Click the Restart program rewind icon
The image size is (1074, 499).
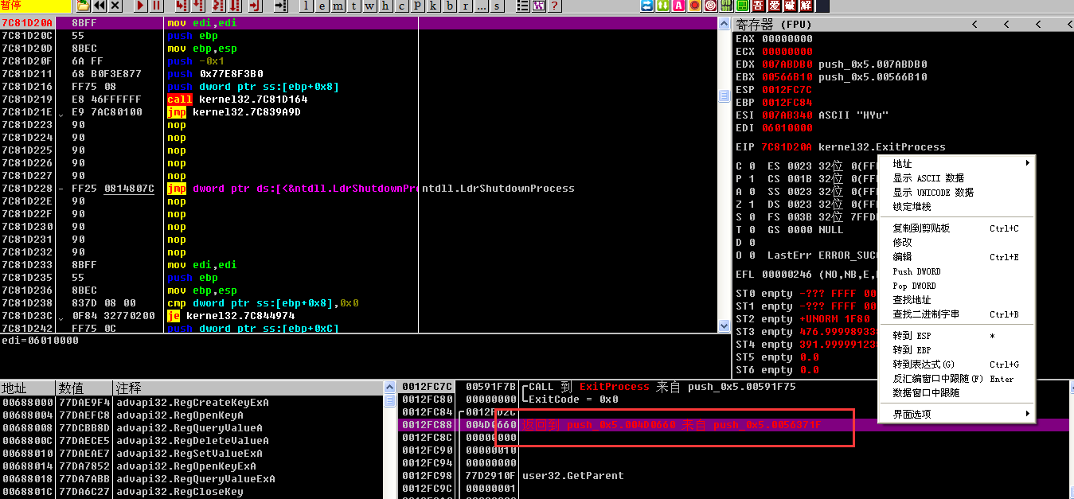coord(100,6)
